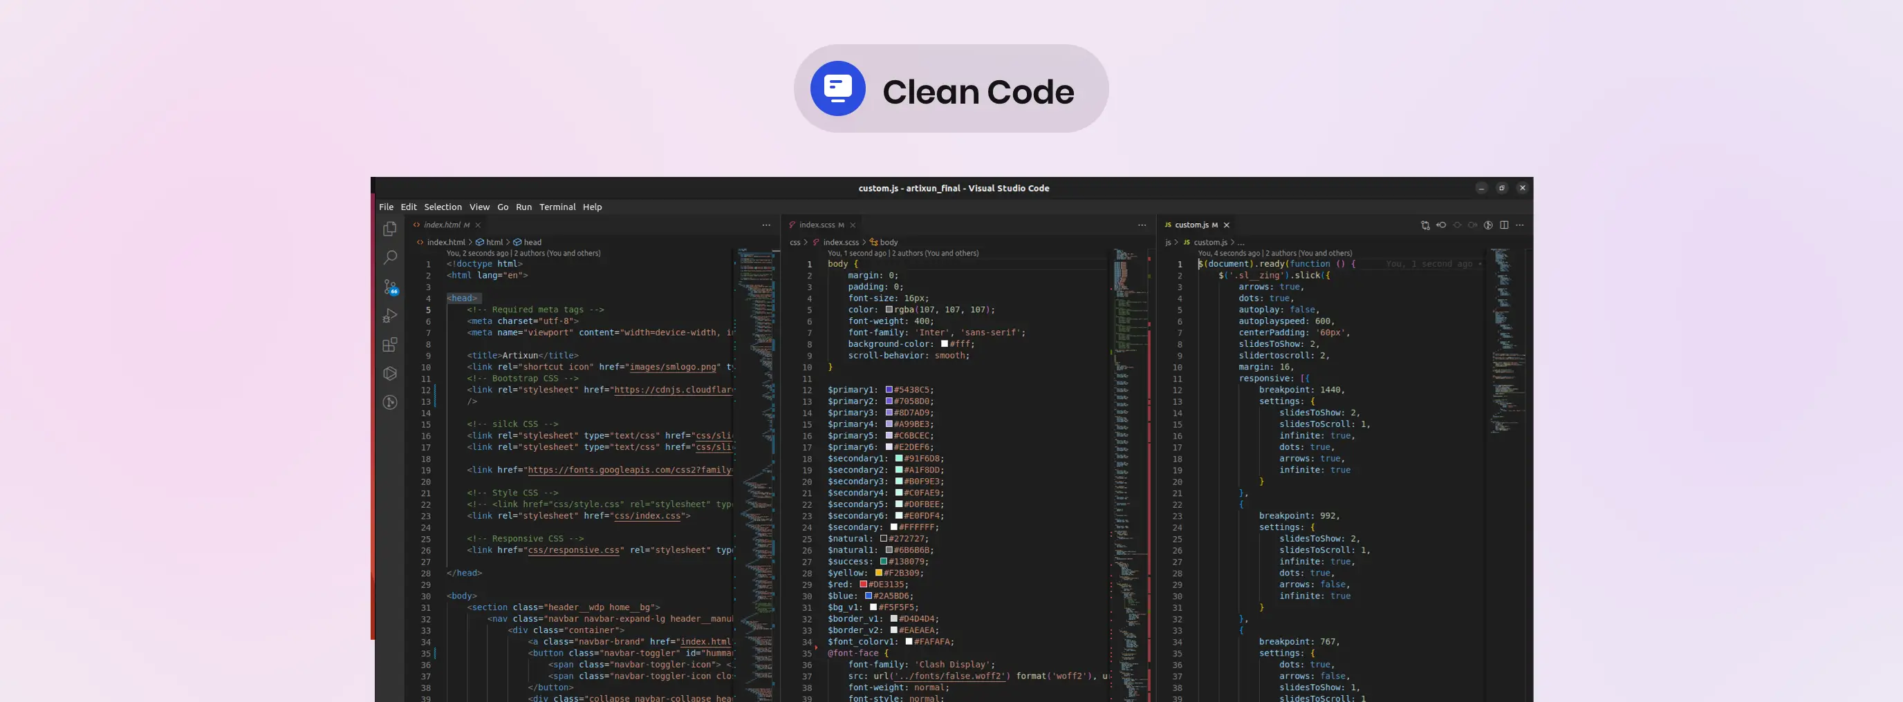Open the Explorer view in the activity bar
Image resolution: width=1903 pixels, height=702 pixels.
(390, 229)
